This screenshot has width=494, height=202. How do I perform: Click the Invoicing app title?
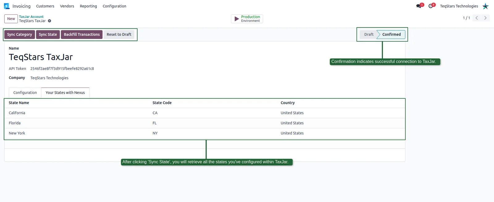[x=21, y=6]
